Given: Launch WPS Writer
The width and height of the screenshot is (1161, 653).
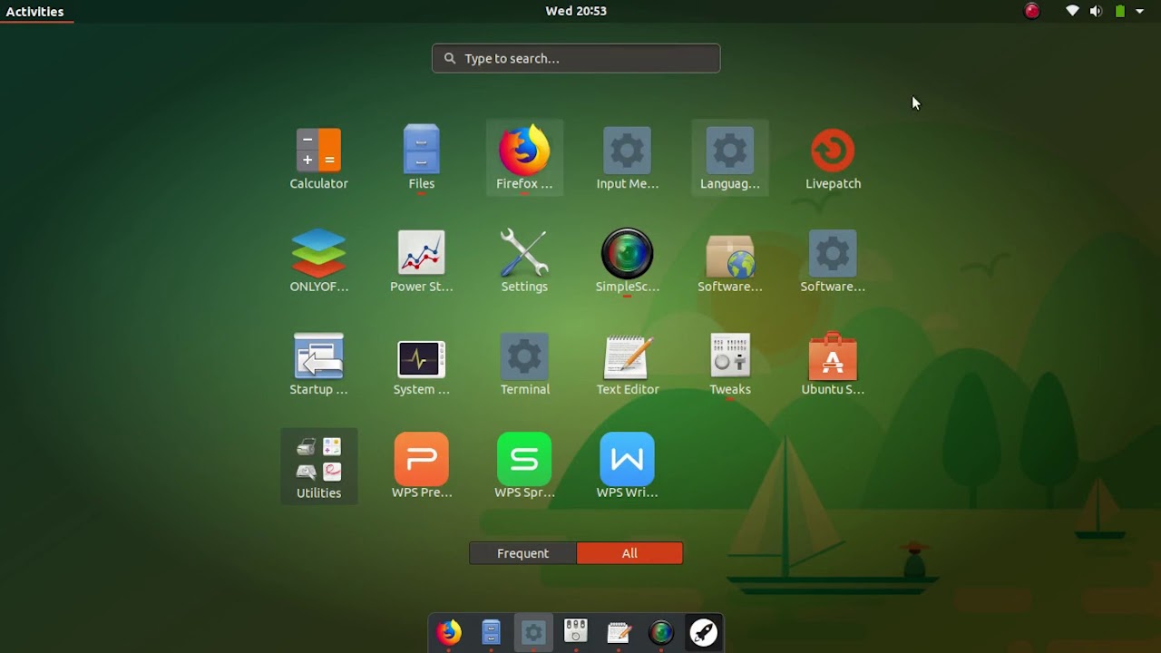Looking at the screenshot, I should (x=627, y=467).
